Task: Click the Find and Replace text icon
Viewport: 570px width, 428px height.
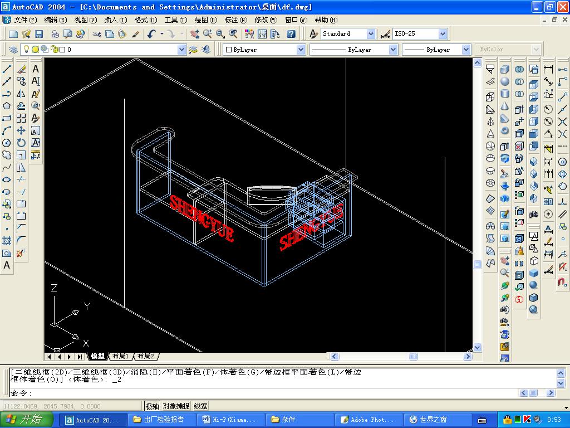Action: click(x=36, y=106)
